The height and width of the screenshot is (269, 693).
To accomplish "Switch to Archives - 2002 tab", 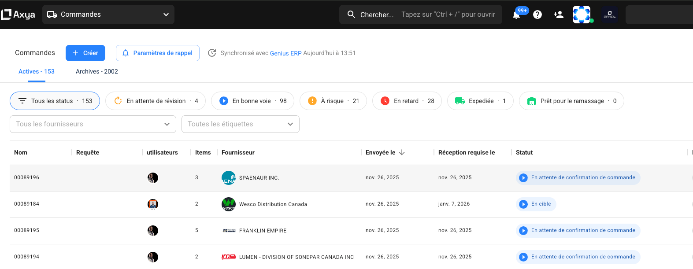I will [97, 71].
